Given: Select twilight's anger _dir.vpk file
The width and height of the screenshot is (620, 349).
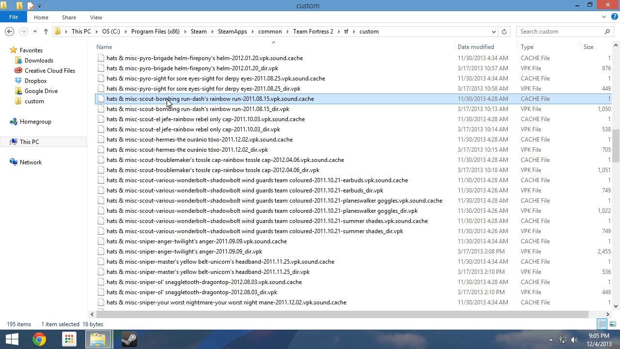Looking at the screenshot, I should 184,252.
